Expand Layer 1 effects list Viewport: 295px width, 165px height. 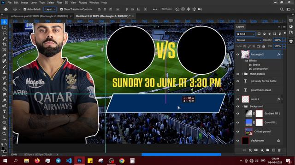click(283, 99)
